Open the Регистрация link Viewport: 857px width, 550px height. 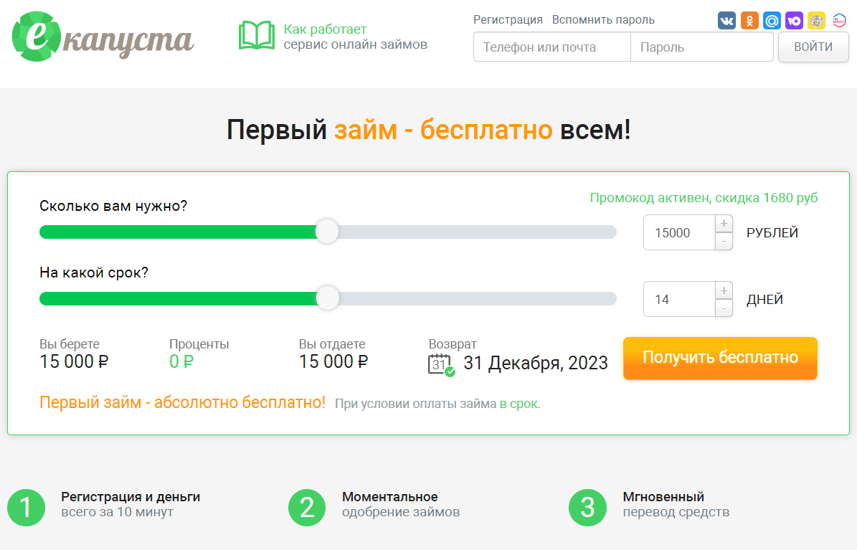click(508, 19)
